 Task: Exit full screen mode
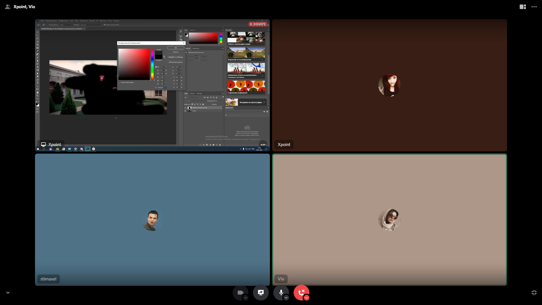(x=534, y=293)
